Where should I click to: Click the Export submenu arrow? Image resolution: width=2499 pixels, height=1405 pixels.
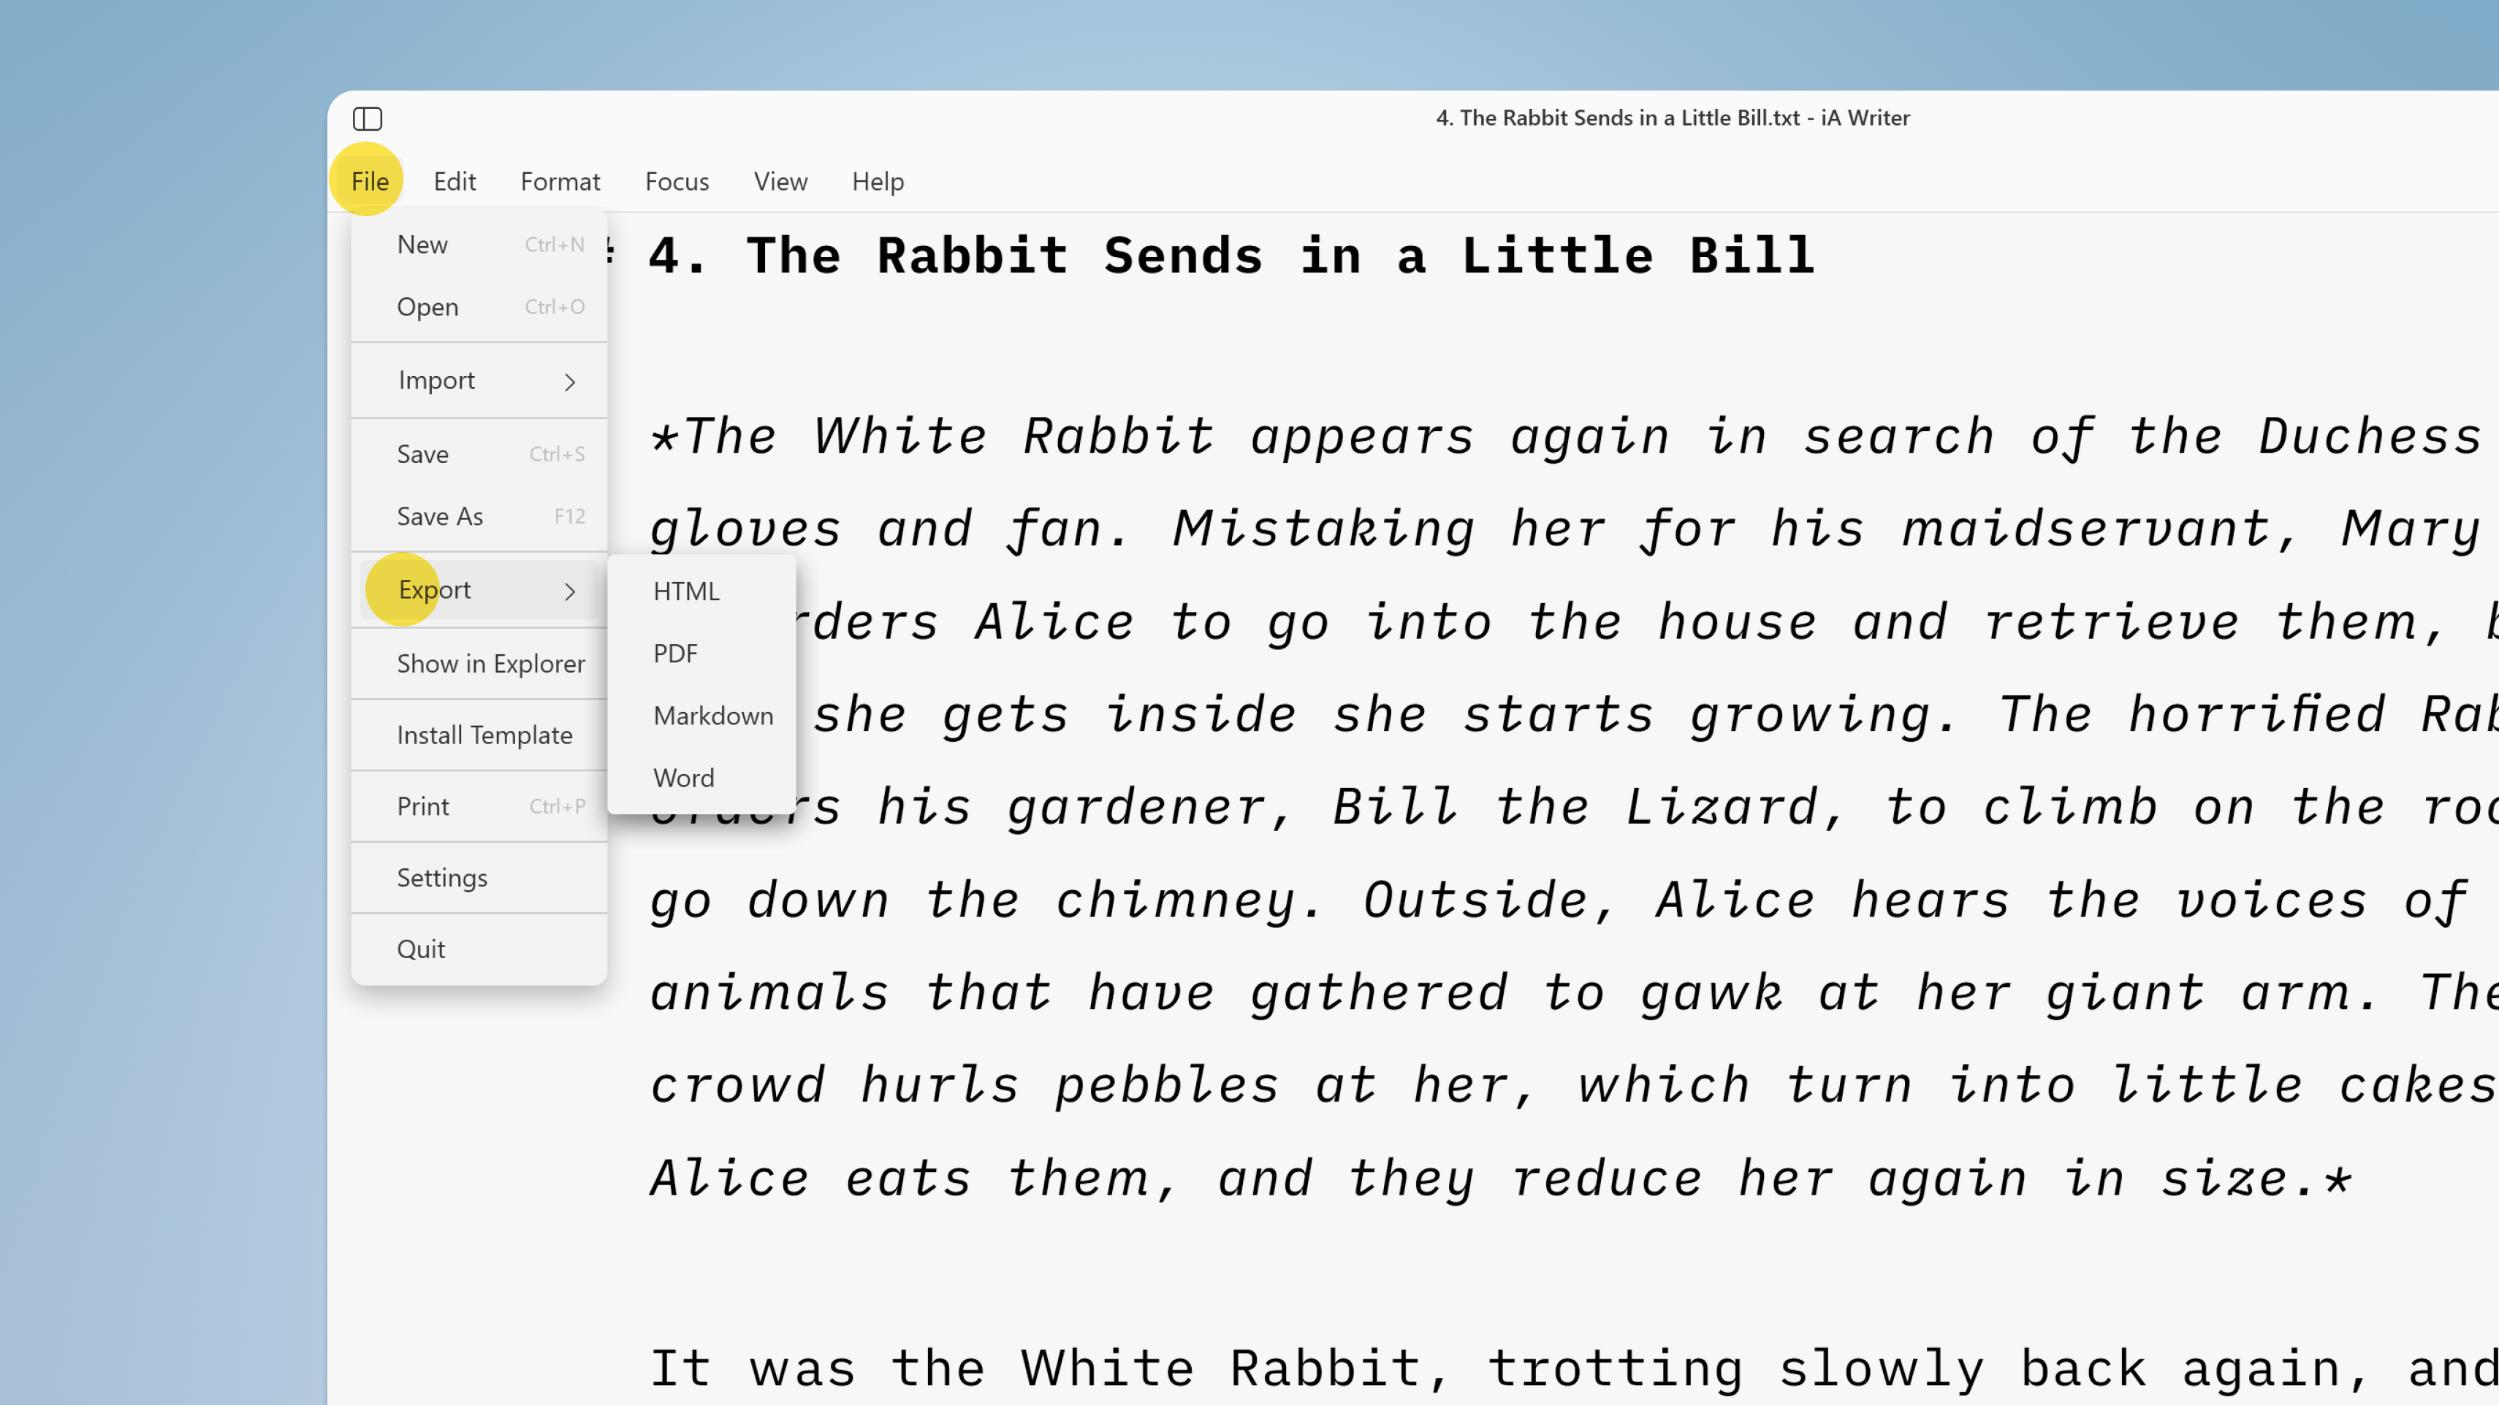[x=568, y=590]
